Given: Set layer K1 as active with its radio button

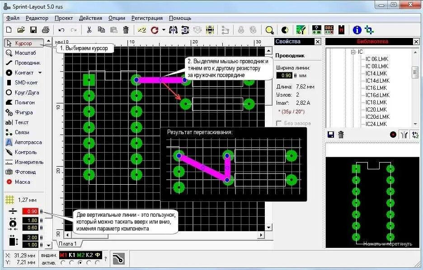Looking at the screenshot, I should (x=72, y=262).
